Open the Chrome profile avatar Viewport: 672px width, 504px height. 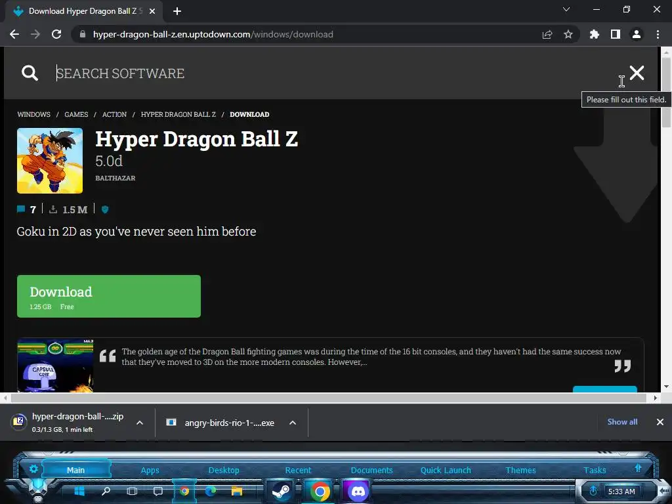[637, 34]
